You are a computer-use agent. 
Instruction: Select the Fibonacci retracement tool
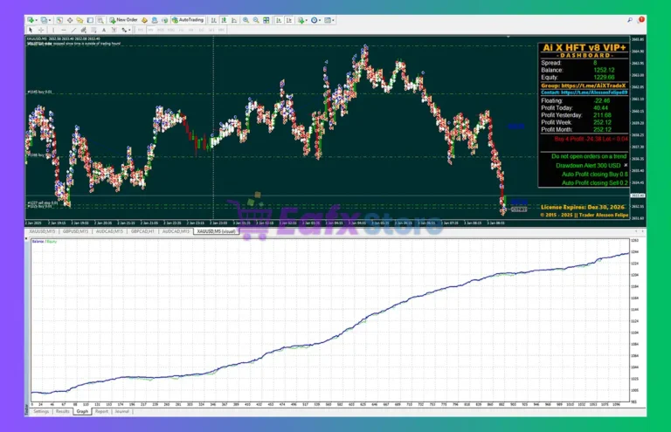93,30
